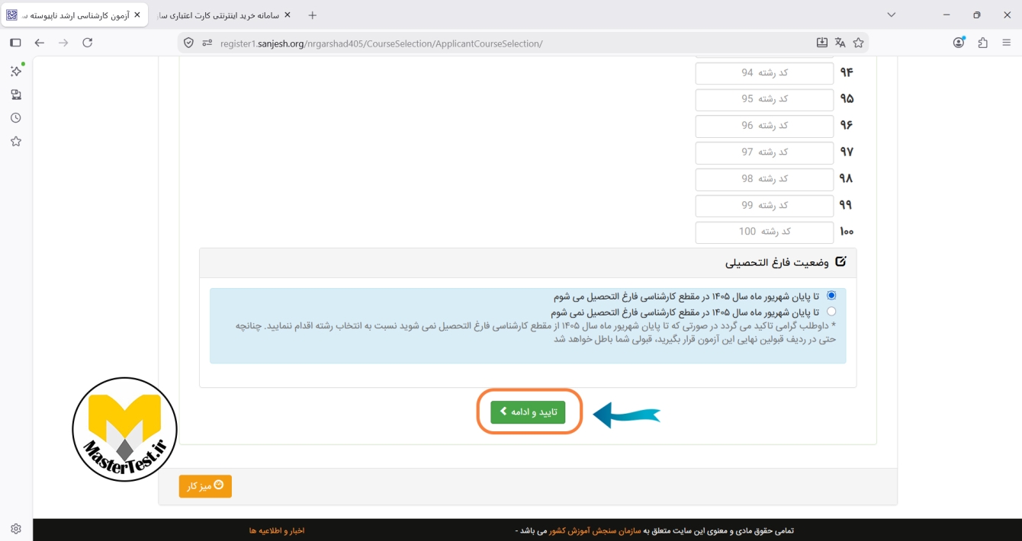Click the address bar URL
Viewport: 1022px width, 541px height.
(381, 43)
